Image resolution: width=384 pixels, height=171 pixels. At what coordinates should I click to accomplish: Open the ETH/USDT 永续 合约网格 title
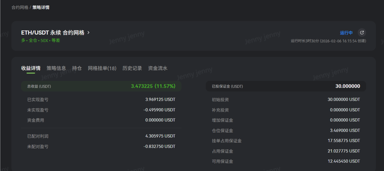point(53,33)
